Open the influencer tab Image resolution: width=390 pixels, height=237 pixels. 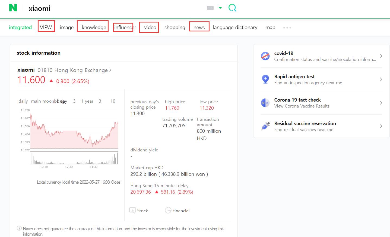[x=125, y=27]
